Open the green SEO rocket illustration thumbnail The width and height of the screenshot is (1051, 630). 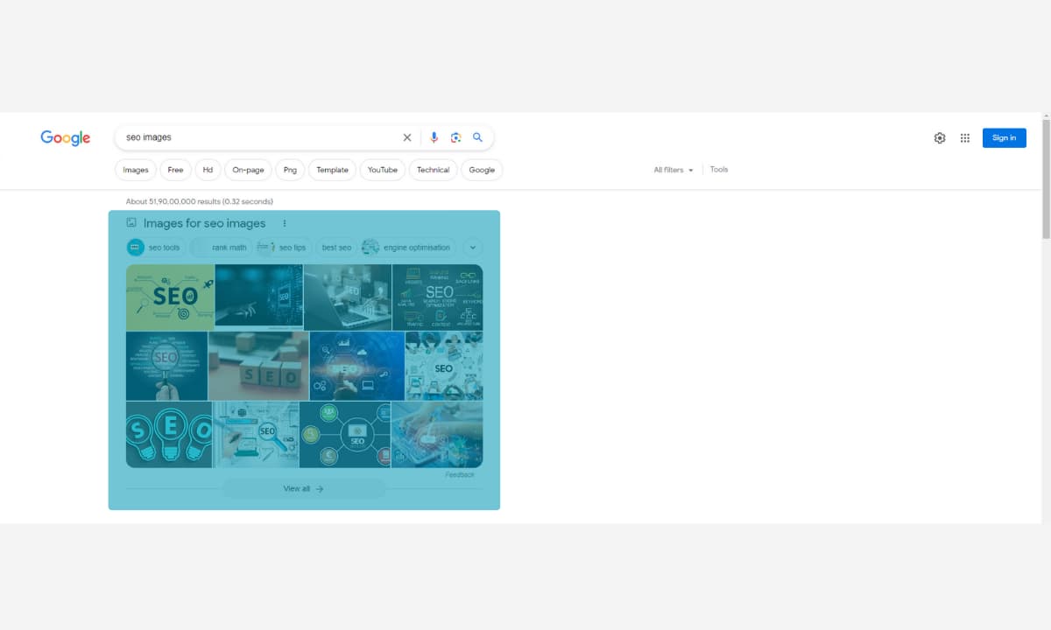170,297
